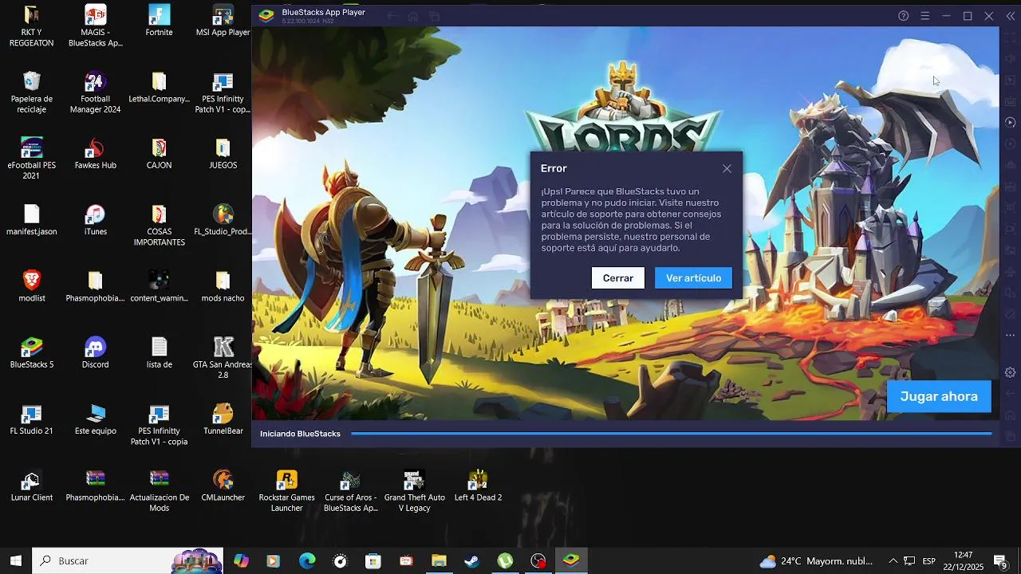Select the BlueStacks 5 desktop shortcut
This screenshot has width=1021, height=574.
click(32, 352)
